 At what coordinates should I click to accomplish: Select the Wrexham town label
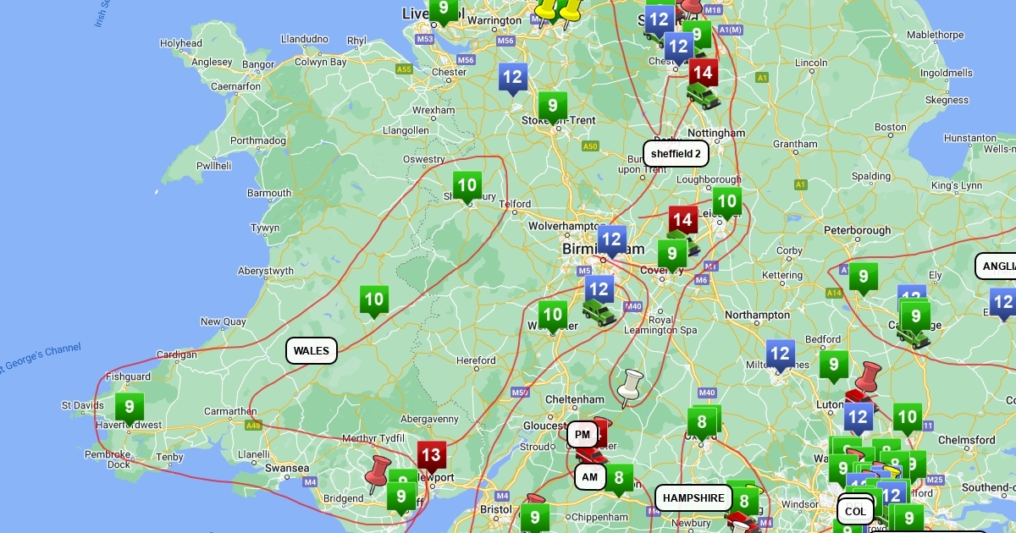tap(433, 110)
